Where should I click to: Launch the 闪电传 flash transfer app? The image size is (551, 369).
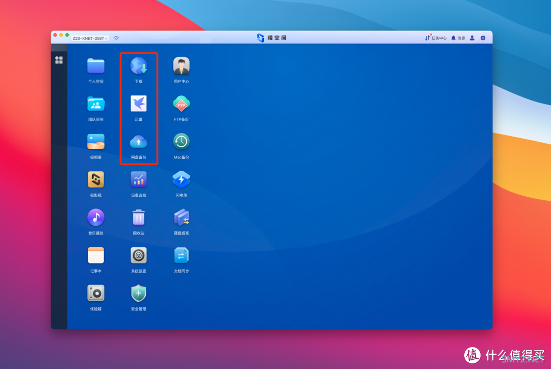(181, 180)
